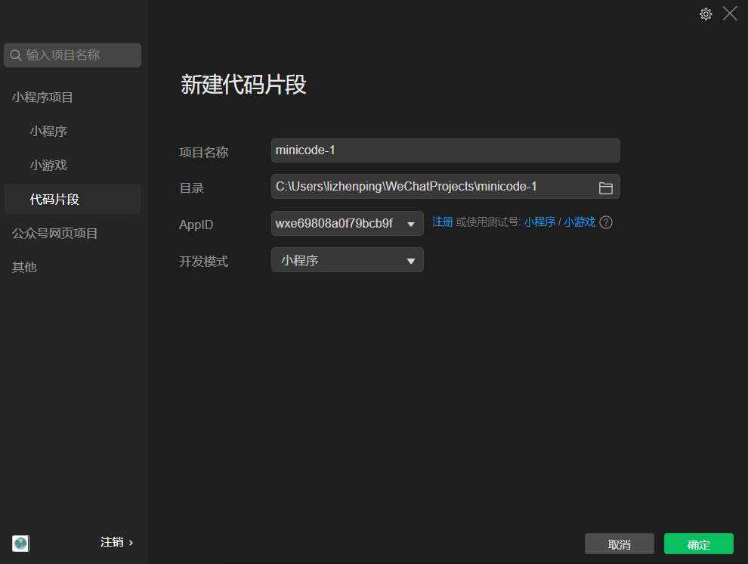
Task: Click the green 确定 button
Action: pos(698,544)
